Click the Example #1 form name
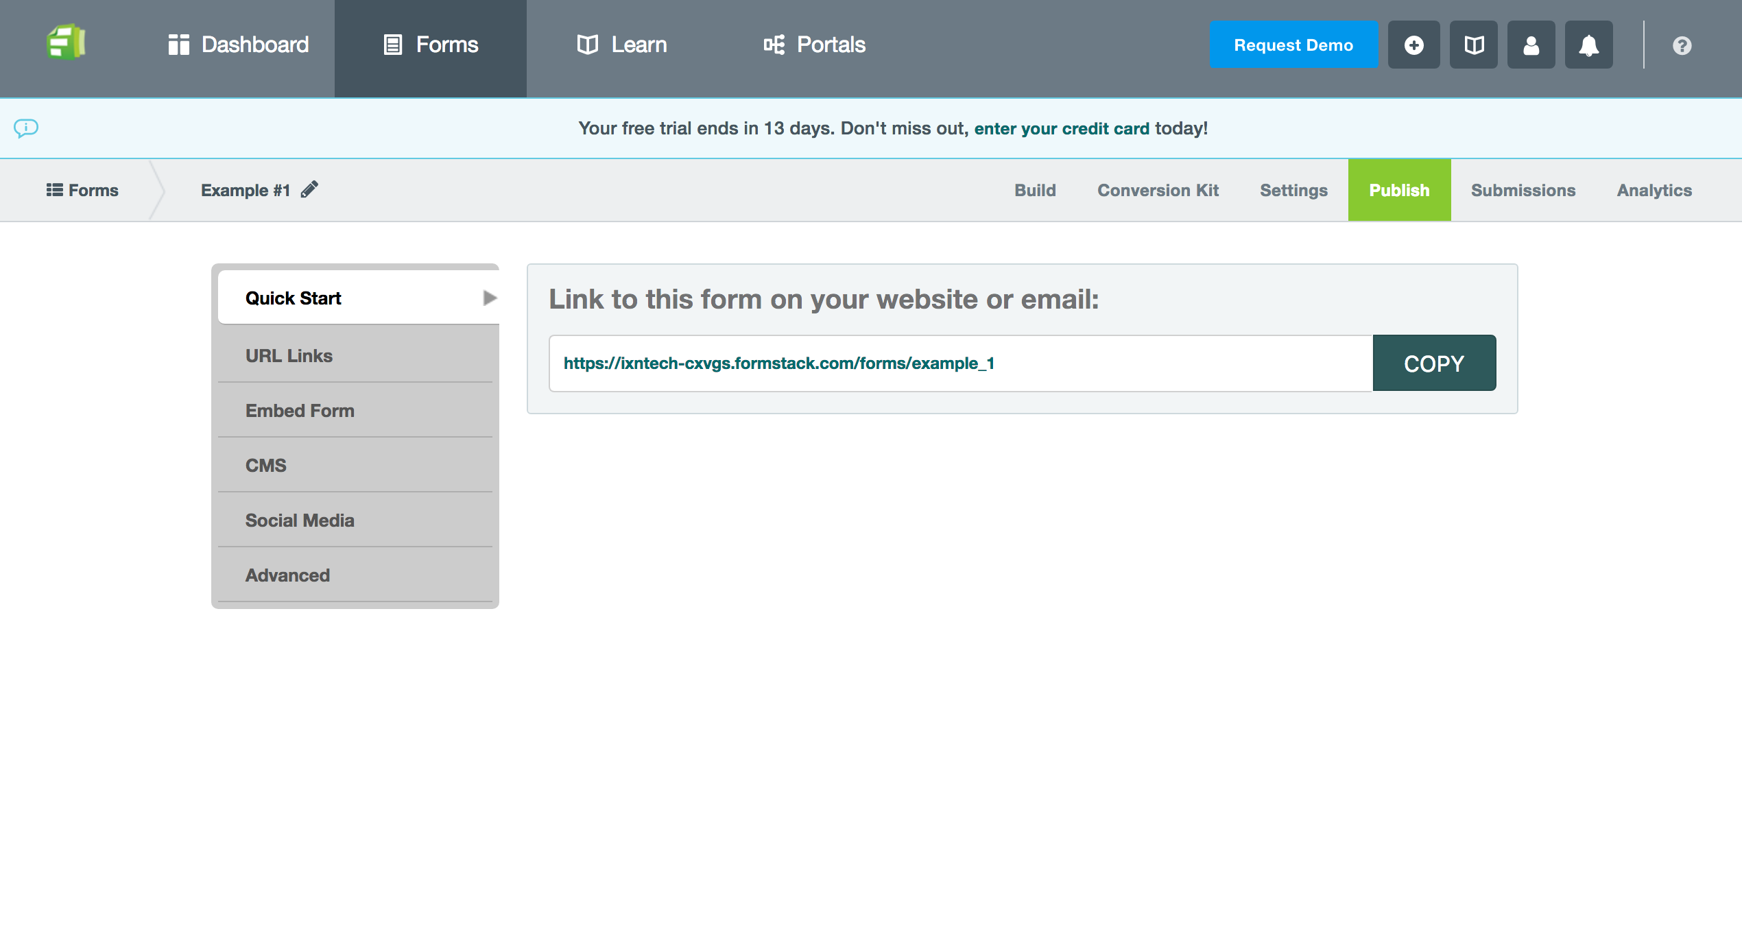The width and height of the screenshot is (1742, 930). tap(246, 190)
